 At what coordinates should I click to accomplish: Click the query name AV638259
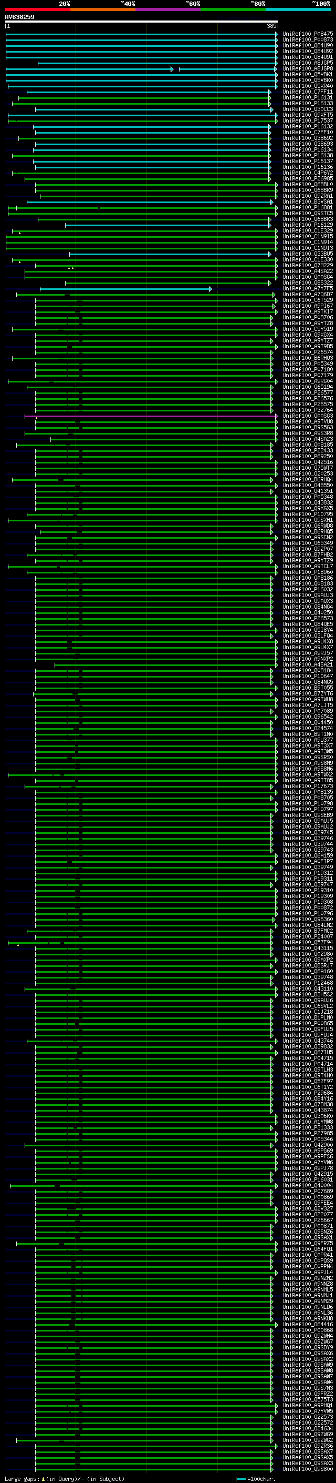click(x=19, y=17)
